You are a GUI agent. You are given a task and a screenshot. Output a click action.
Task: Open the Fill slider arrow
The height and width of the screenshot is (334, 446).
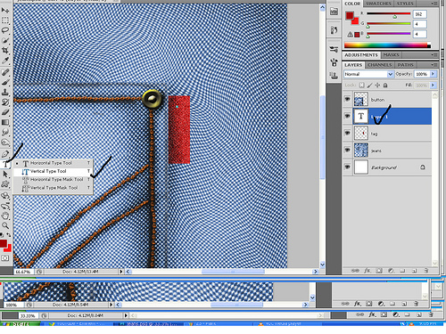(x=433, y=86)
